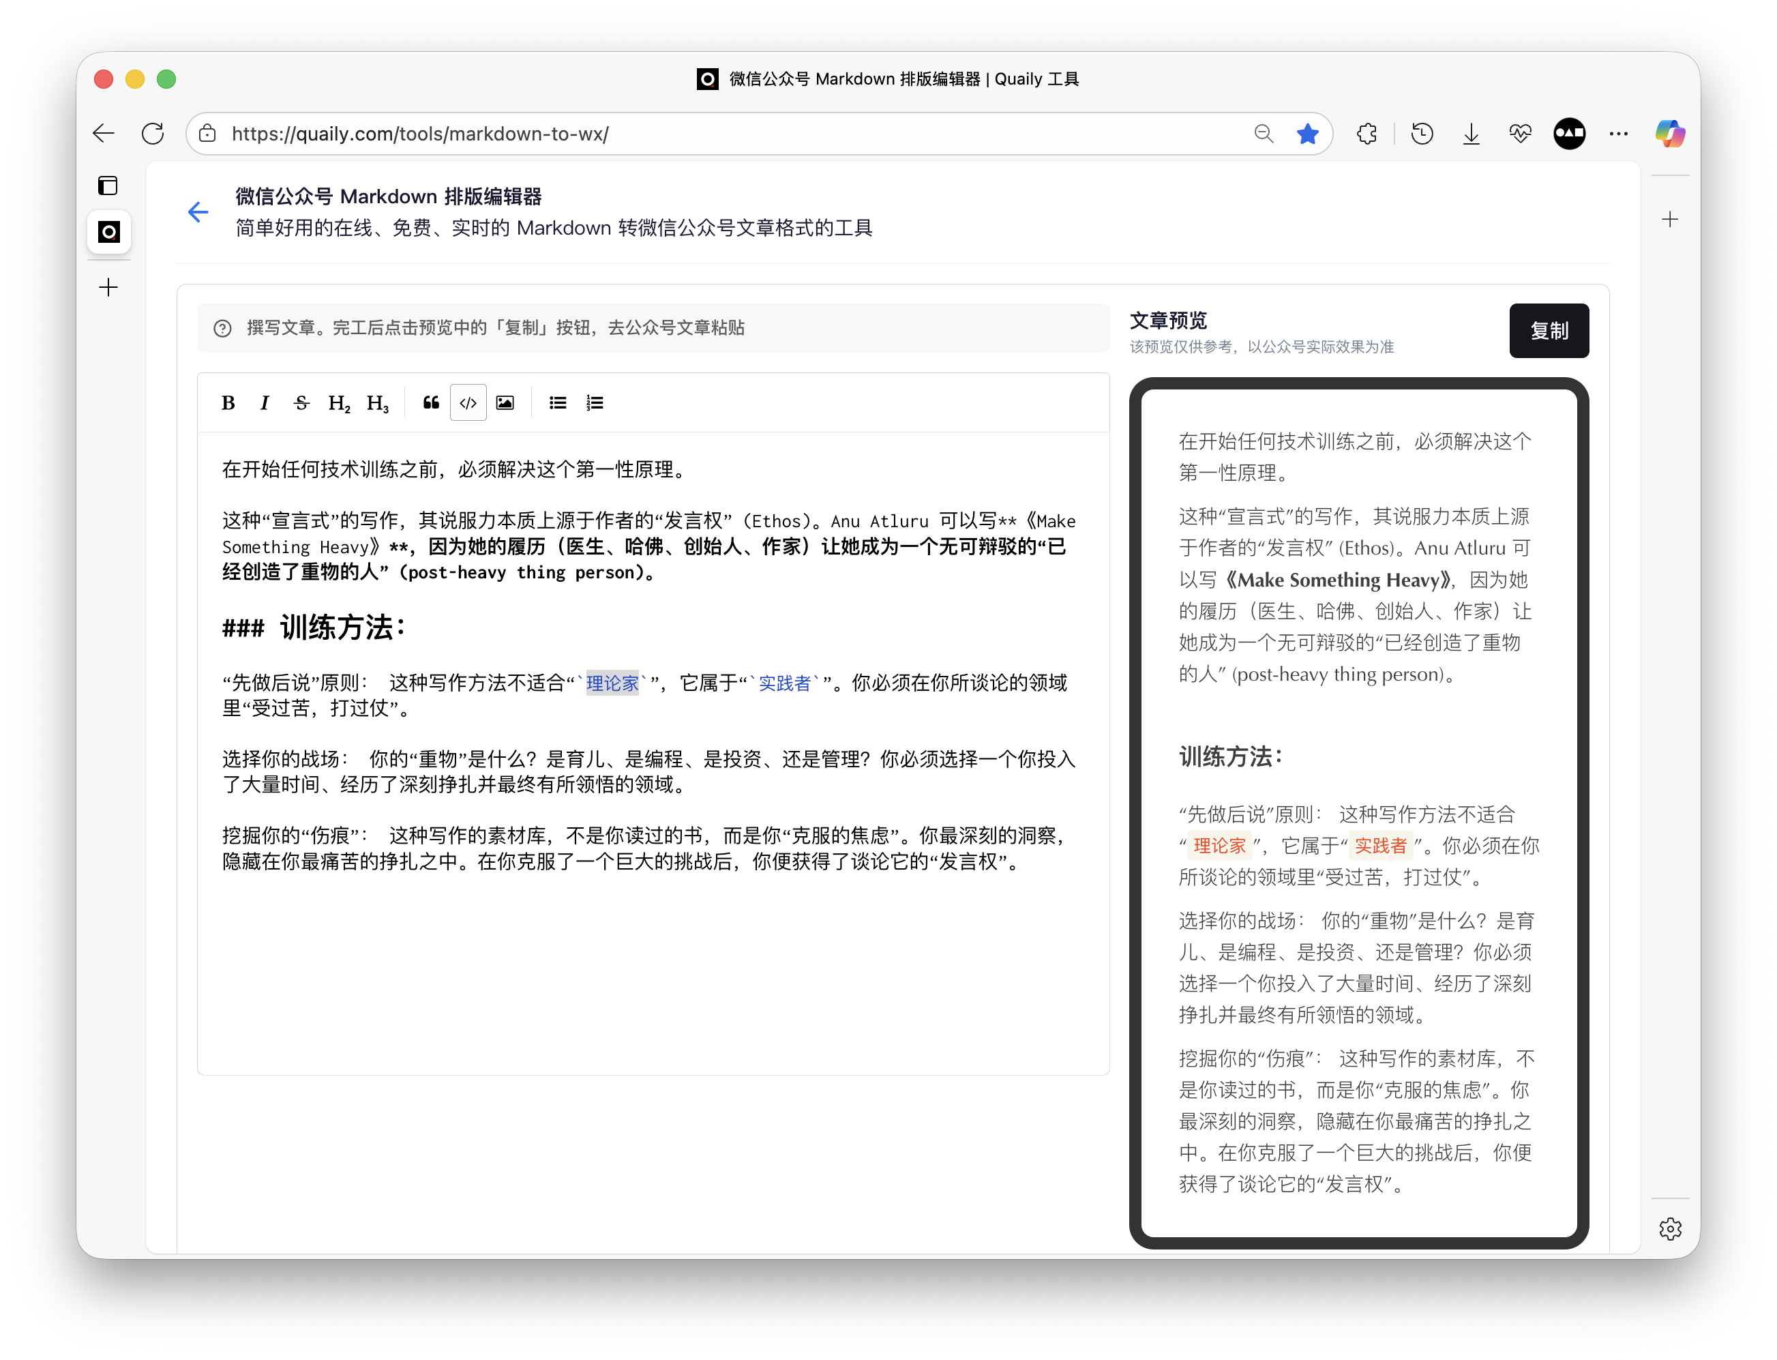This screenshot has width=1777, height=1360.
Task: Click the 复制 copy button
Action: pyautogui.click(x=1548, y=330)
